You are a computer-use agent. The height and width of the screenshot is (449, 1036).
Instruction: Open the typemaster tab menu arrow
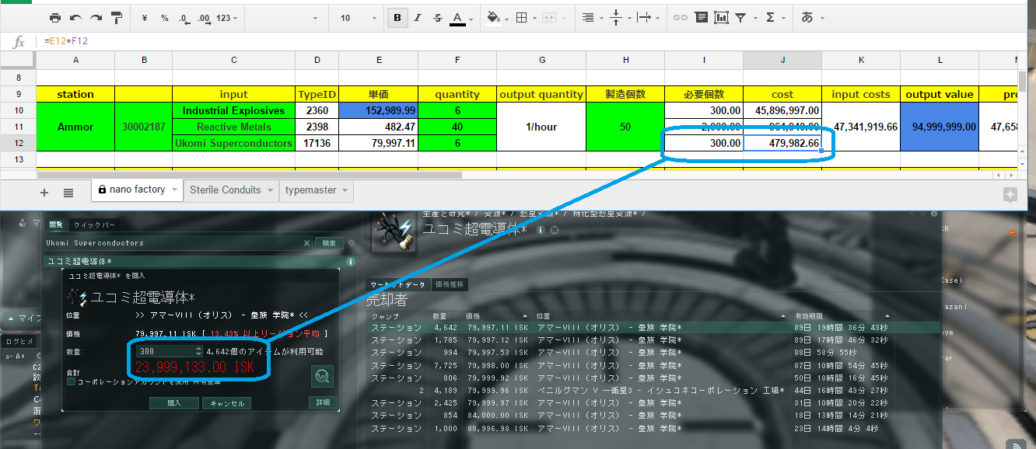(345, 190)
